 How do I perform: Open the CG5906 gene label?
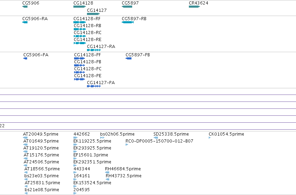(31, 3)
